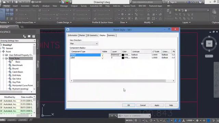Screen dimensions: 219x123
Task: Expand the Create Ground Data panel dropdown
Action: [35, 23]
